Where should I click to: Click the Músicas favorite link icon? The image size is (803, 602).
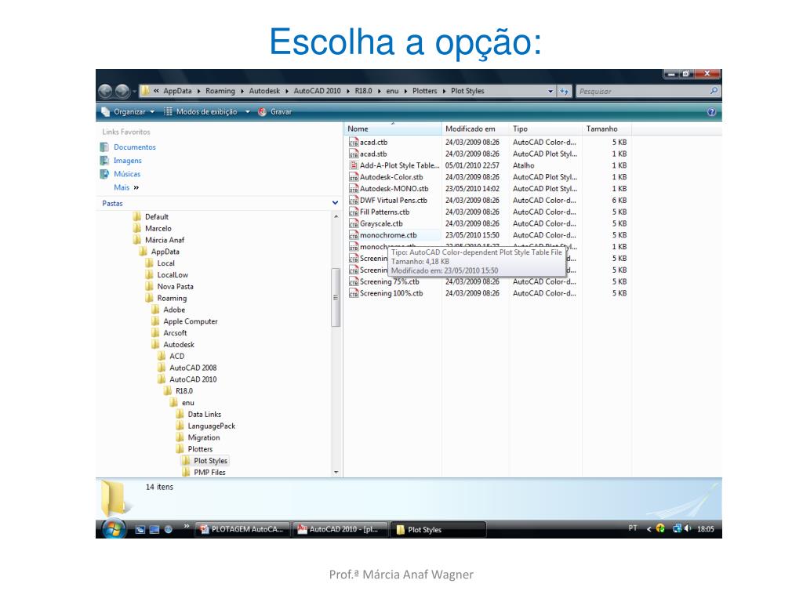[104, 174]
